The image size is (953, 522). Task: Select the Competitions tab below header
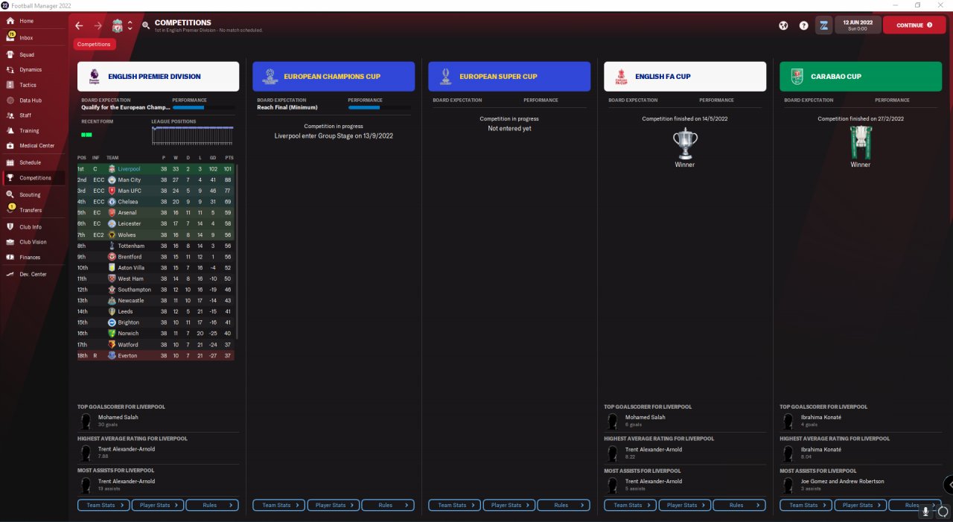(95, 44)
